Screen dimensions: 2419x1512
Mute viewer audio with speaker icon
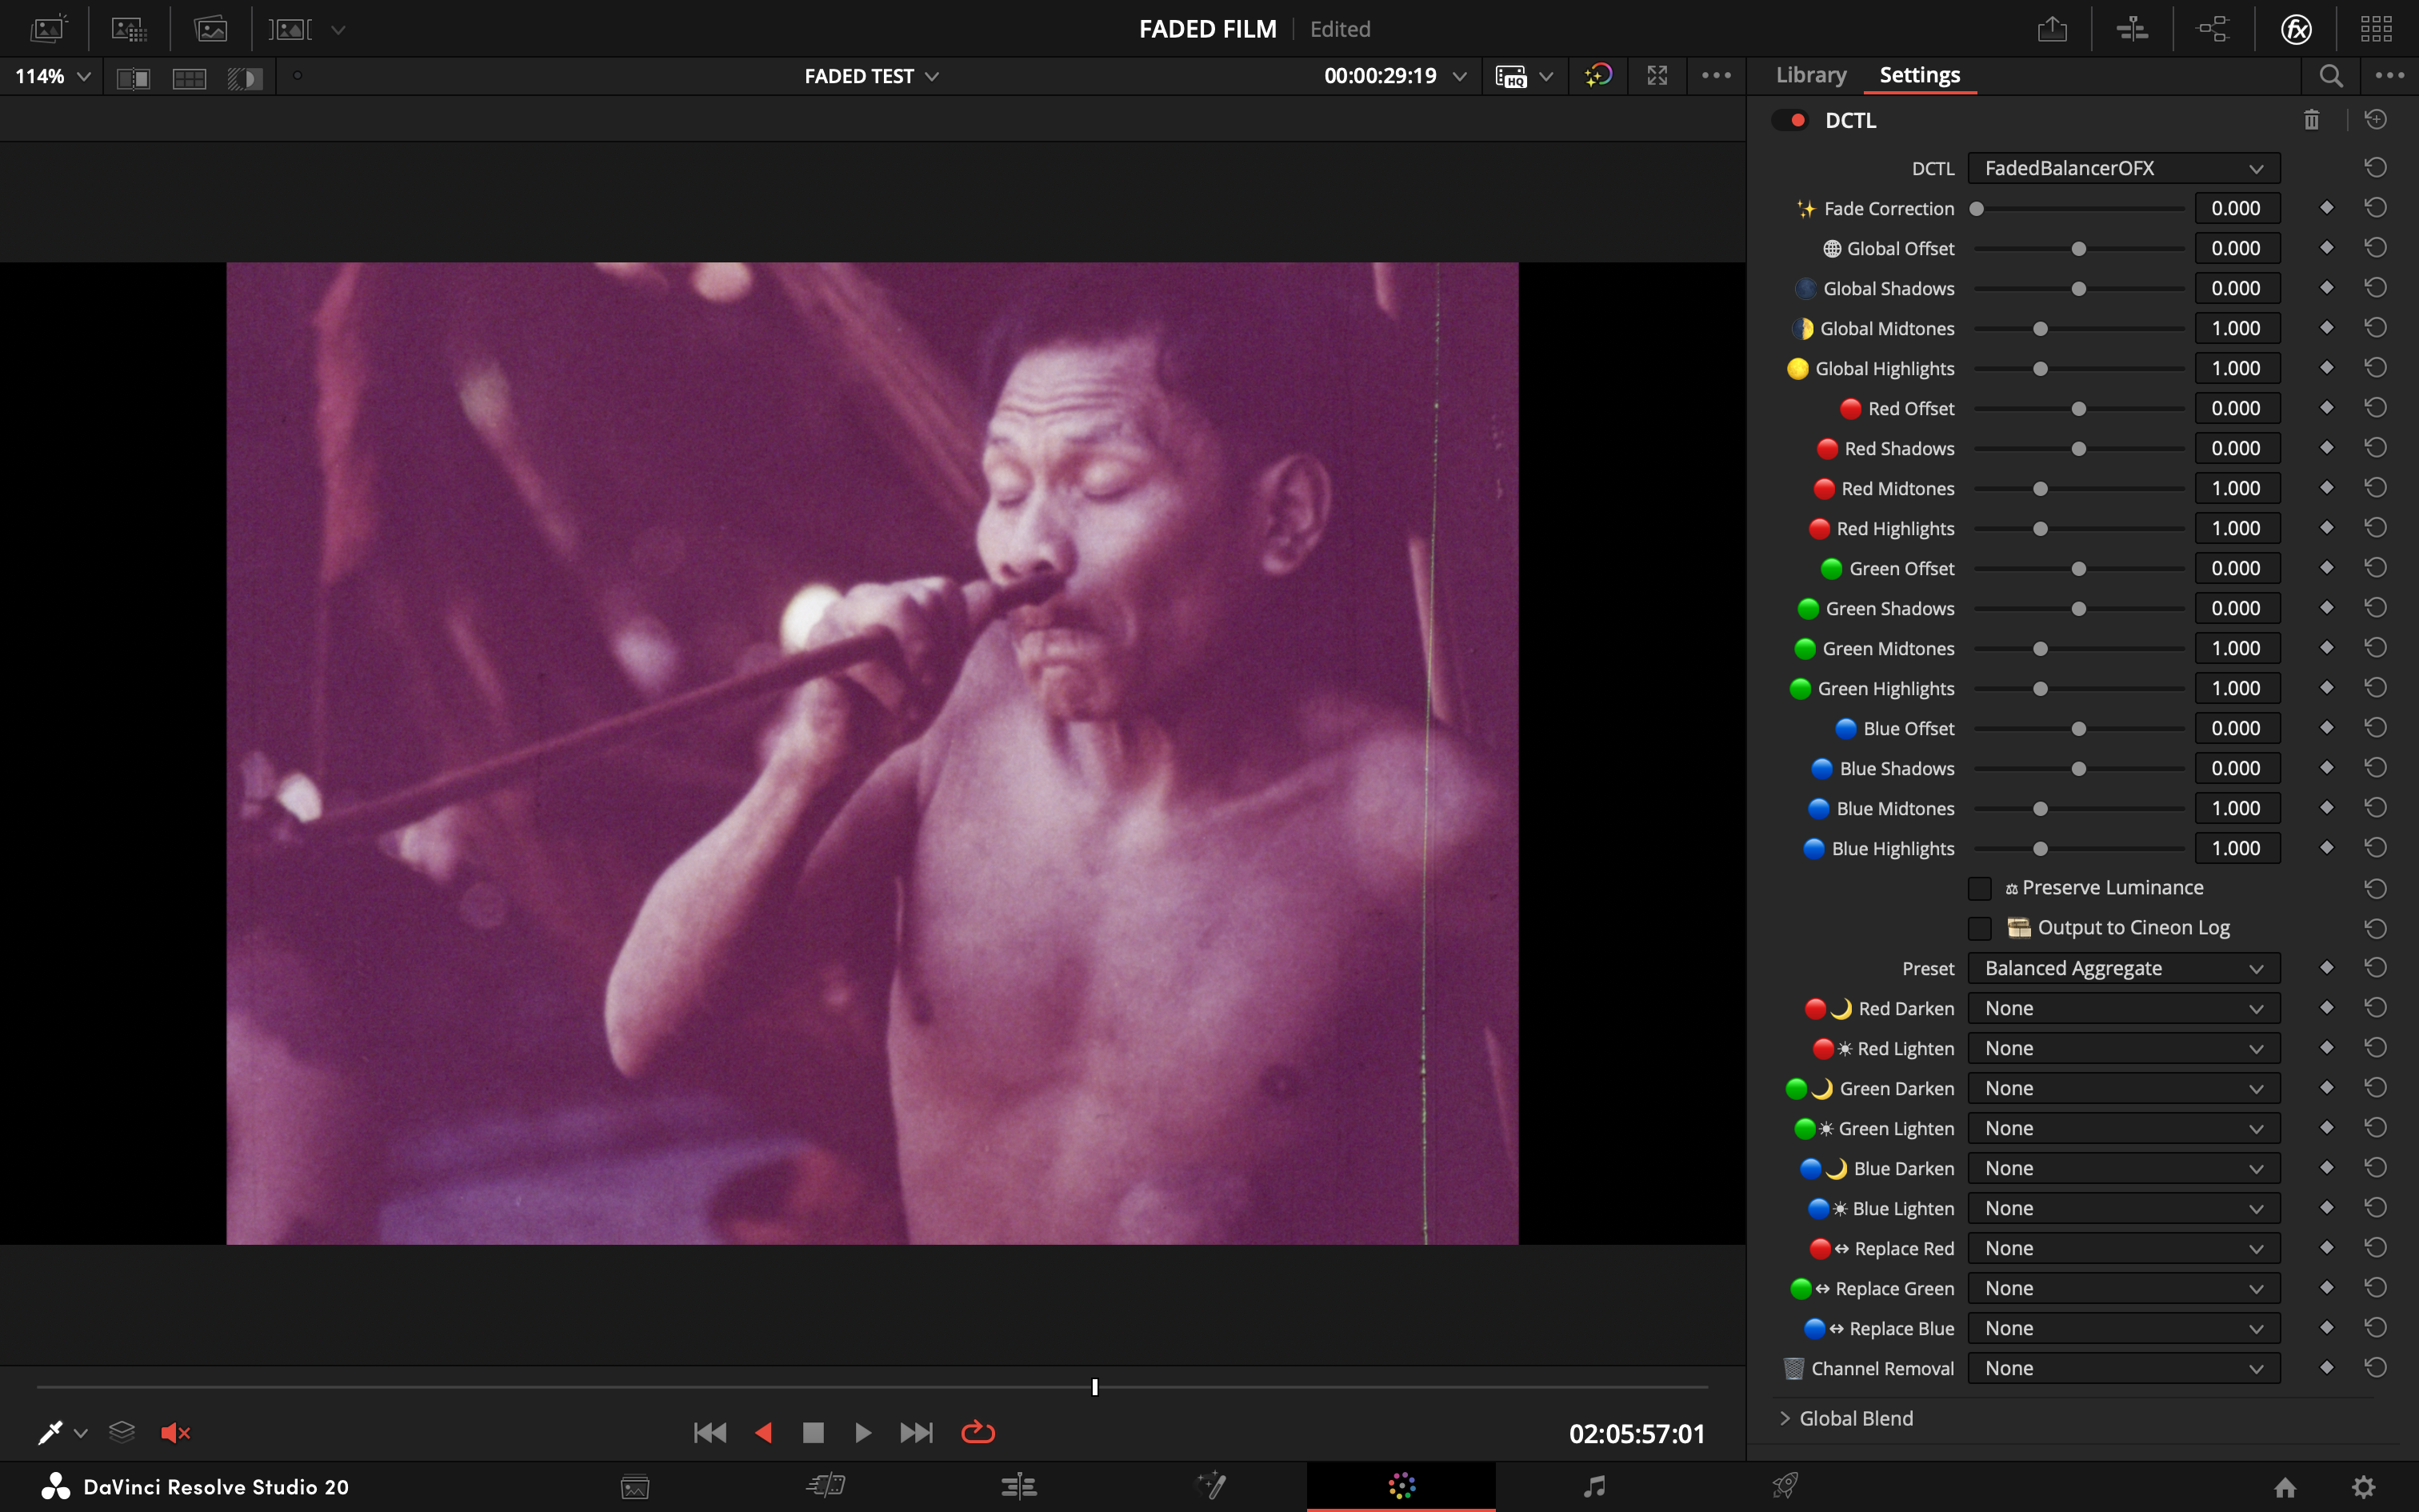pyautogui.click(x=175, y=1433)
